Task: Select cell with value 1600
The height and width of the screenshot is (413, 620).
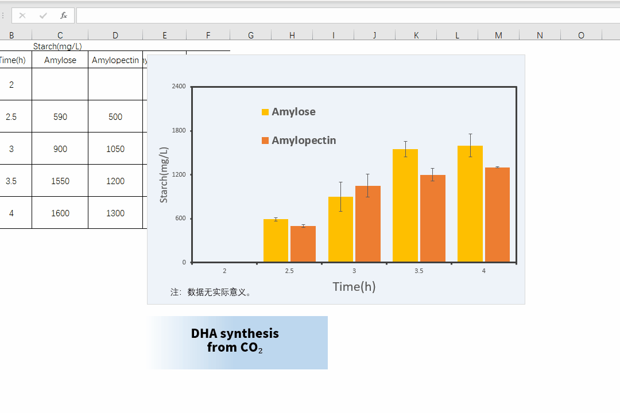Action: pyautogui.click(x=60, y=213)
